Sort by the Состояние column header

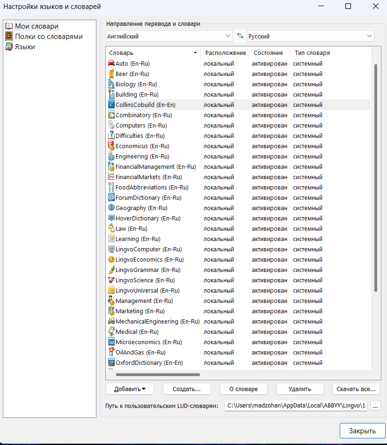click(x=269, y=53)
